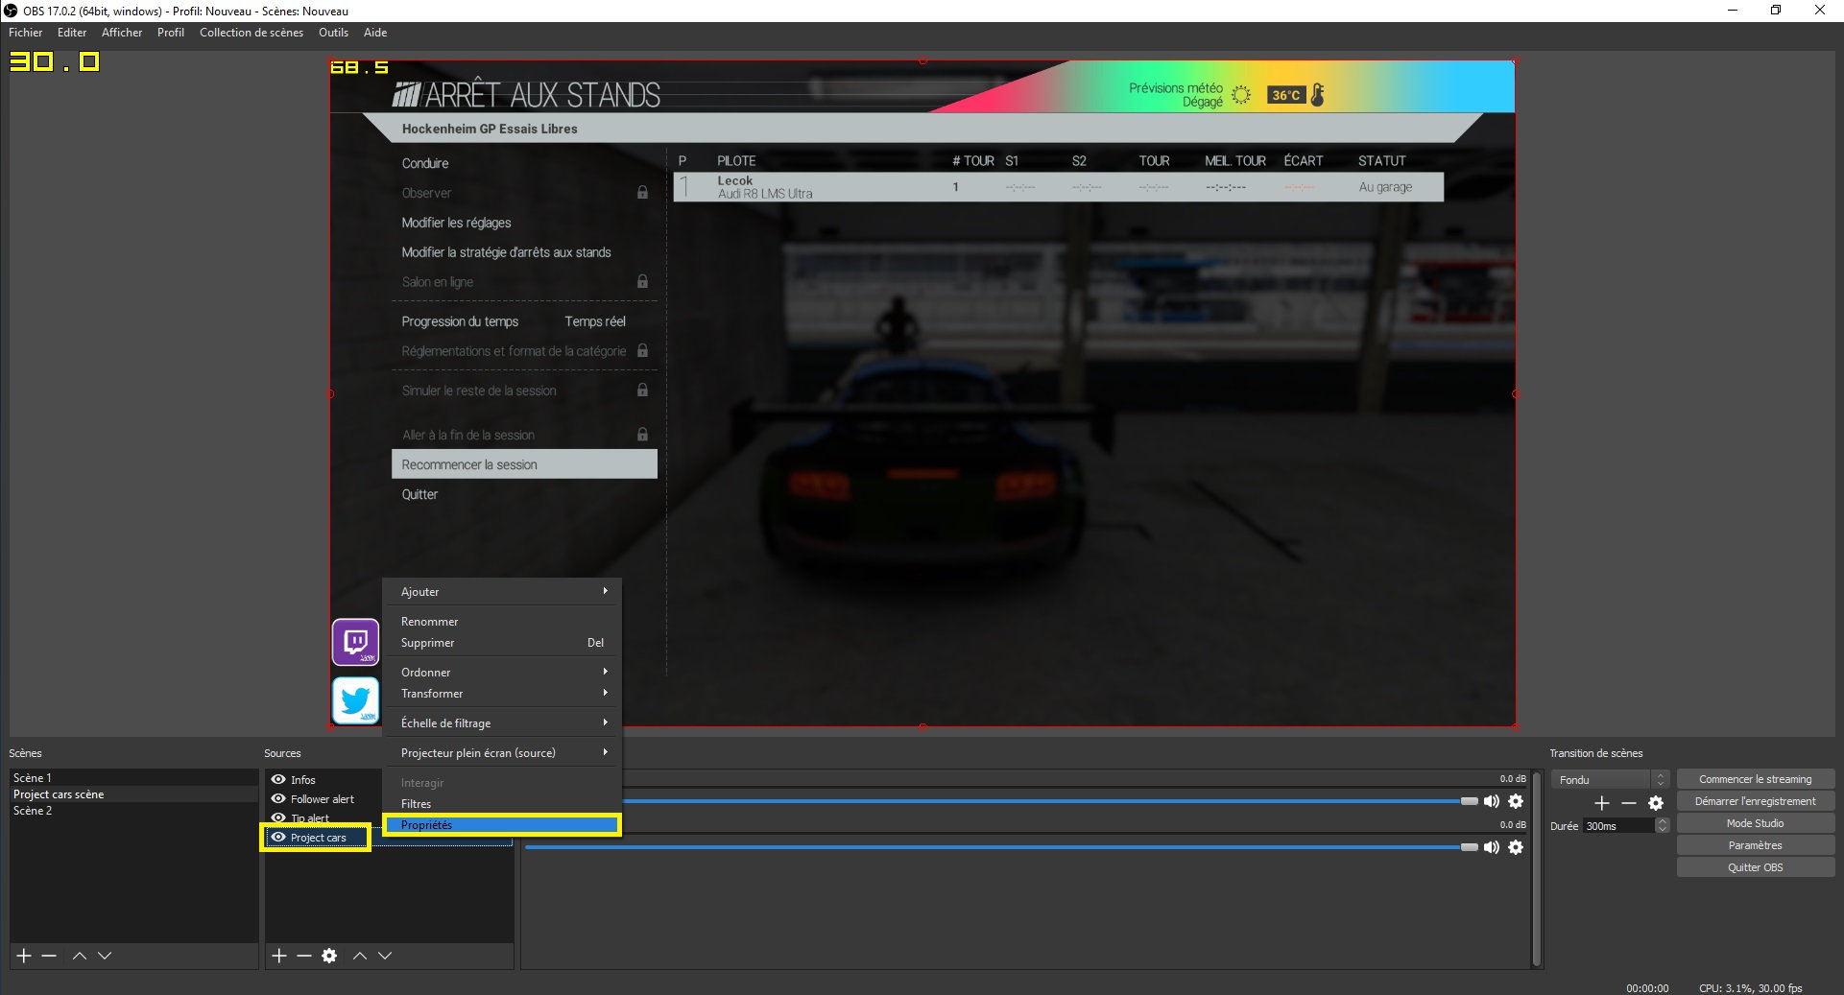Open the Collection de scènes menu
The image size is (1844, 995).
(251, 33)
